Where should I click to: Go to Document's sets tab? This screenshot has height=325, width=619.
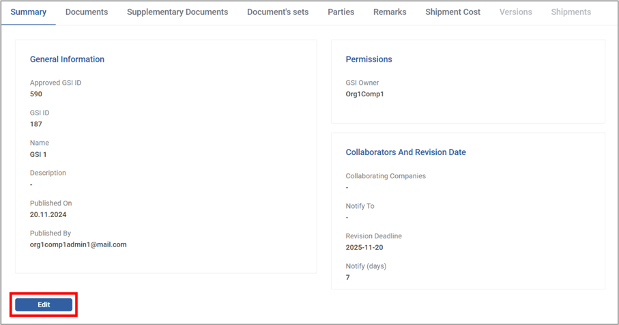tap(278, 12)
